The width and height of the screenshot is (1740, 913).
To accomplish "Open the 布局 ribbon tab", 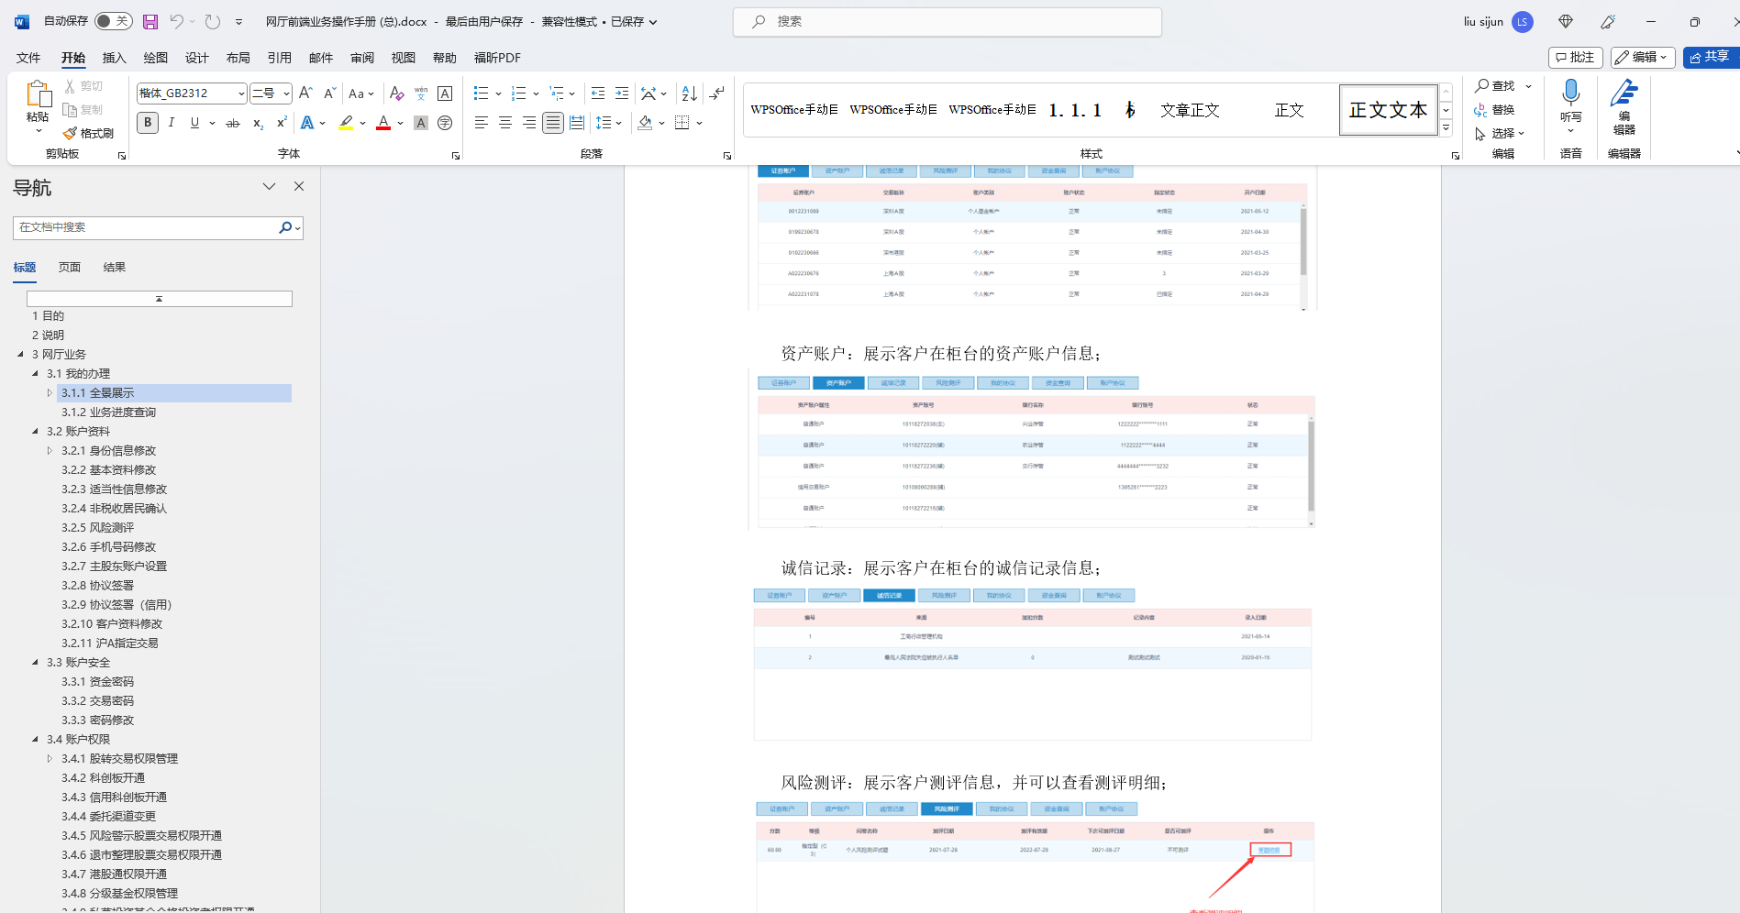I will click(x=238, y=58).
